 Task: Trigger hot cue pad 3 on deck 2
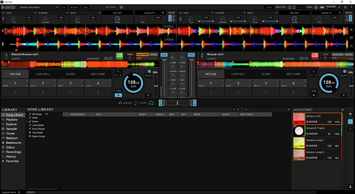[266, 83]
